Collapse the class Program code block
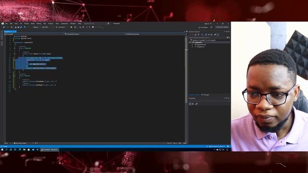 14,48
